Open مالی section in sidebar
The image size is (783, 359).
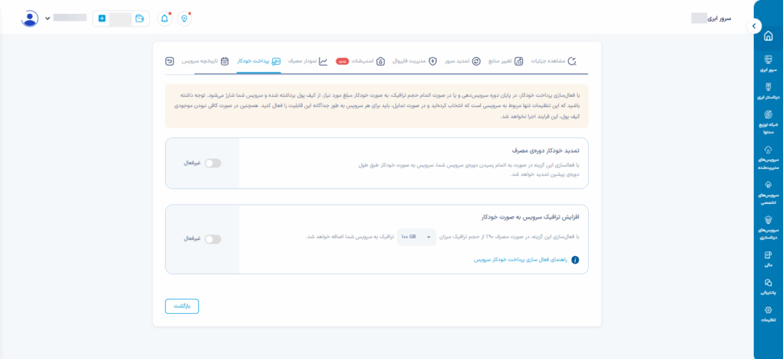click(x=768, y=259)
